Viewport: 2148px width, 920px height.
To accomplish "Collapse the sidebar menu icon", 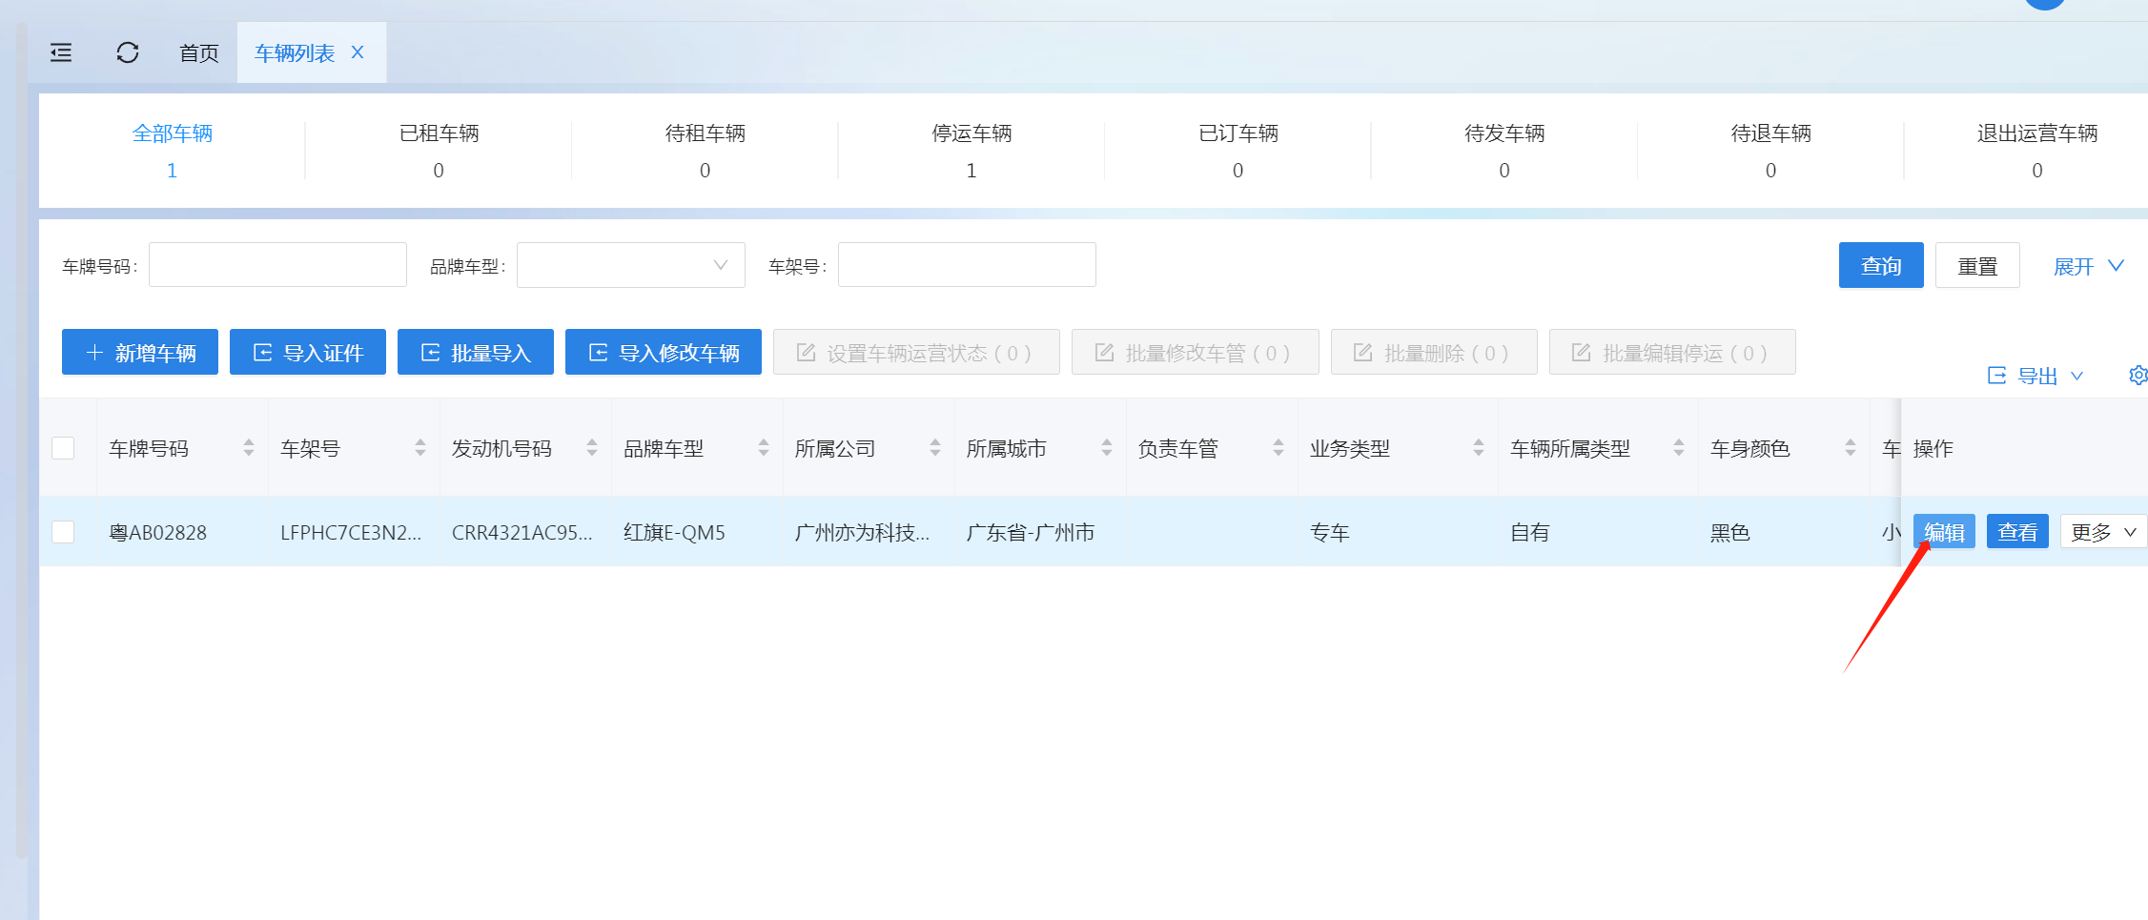I will point(61,52).
